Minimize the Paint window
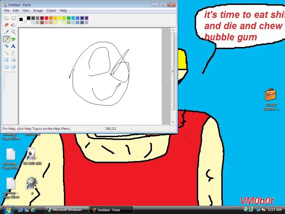285x214 pixels. (x=154, y=5)
